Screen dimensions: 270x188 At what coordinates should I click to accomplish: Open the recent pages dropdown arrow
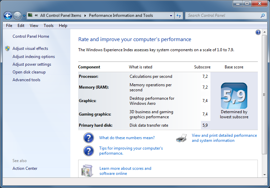tap(24, 15)
